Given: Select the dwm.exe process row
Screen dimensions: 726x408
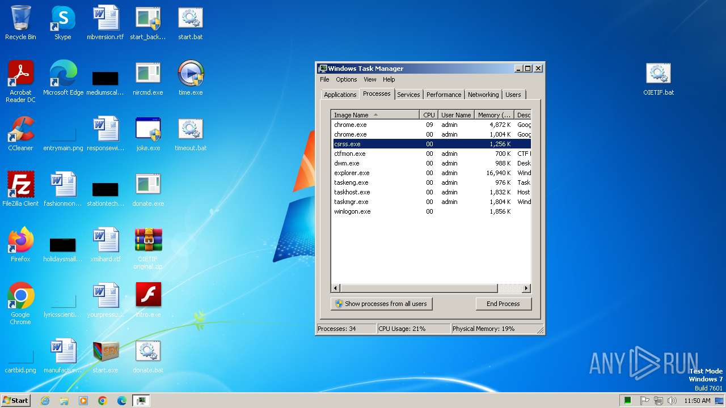Looking at the screenshot, I should 431,163.
